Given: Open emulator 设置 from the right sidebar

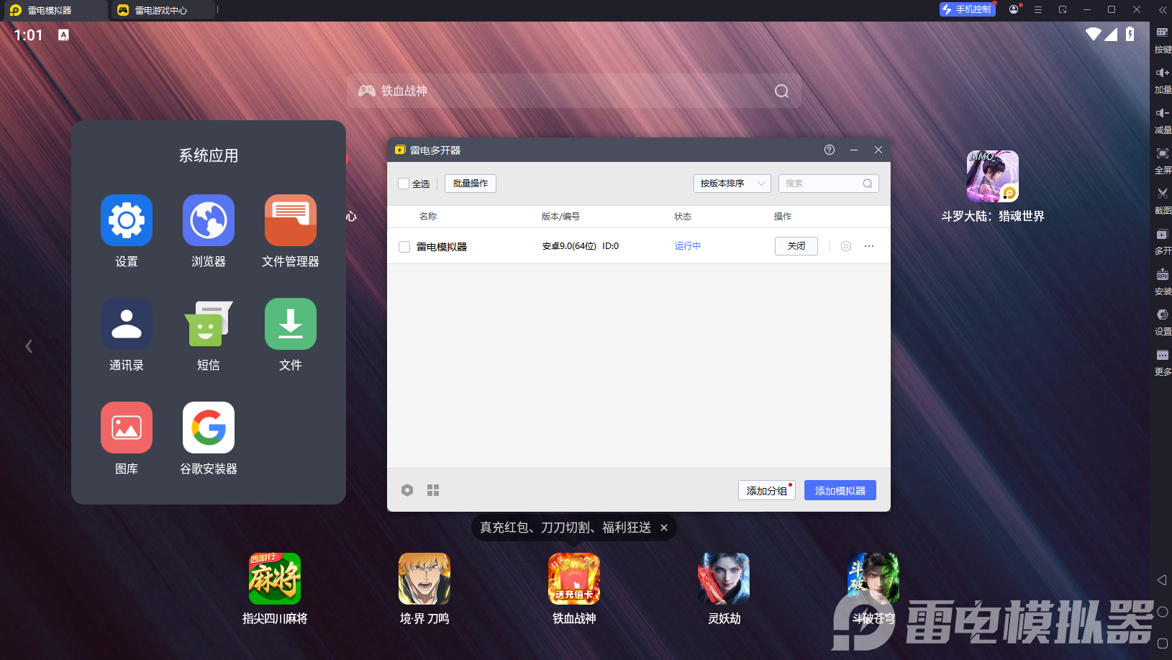Looking at the screenshot, I should pos(1162,315).
